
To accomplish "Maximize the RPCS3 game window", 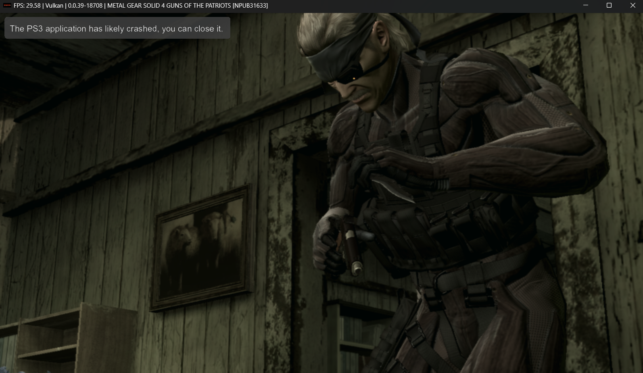I will pyautogui.click(x=609, y=5).
